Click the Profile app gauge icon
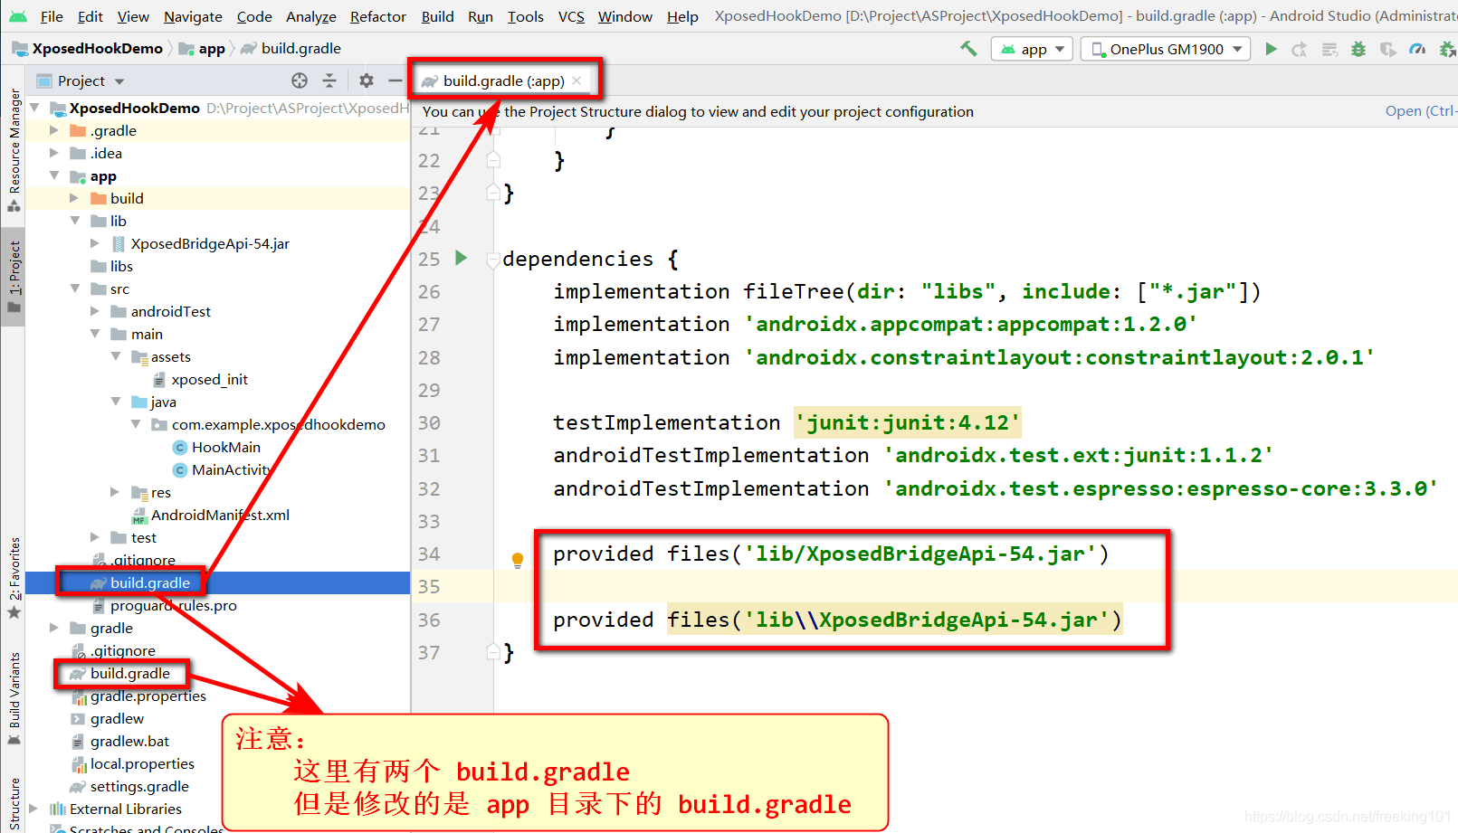Screen dimensions: 1458x833 pos(1417,49)
